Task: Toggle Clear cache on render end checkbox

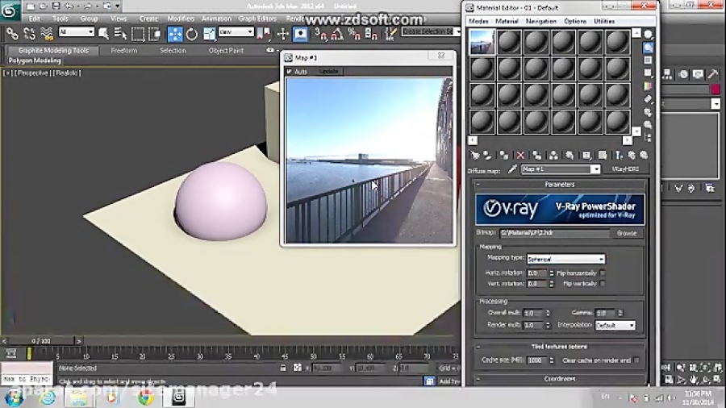Action: [636, 360]
